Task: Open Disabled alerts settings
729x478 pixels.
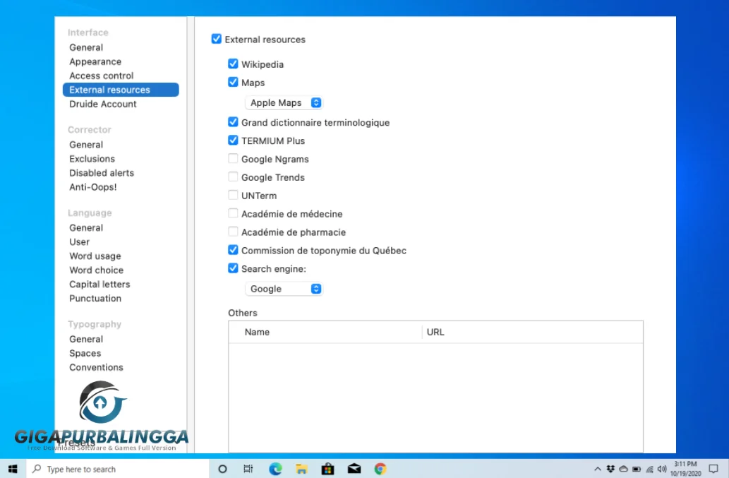Action: coord(102,173)
